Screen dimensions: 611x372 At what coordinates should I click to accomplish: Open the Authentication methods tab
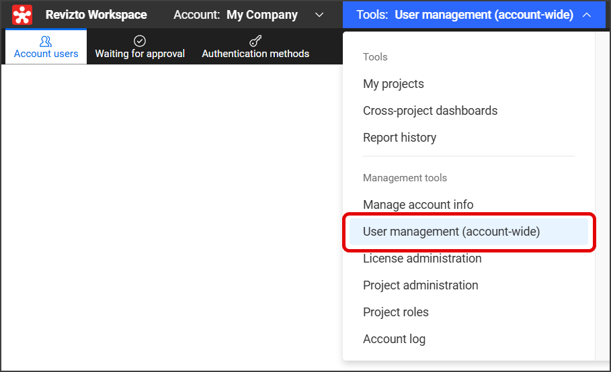(x=255, y=47)
